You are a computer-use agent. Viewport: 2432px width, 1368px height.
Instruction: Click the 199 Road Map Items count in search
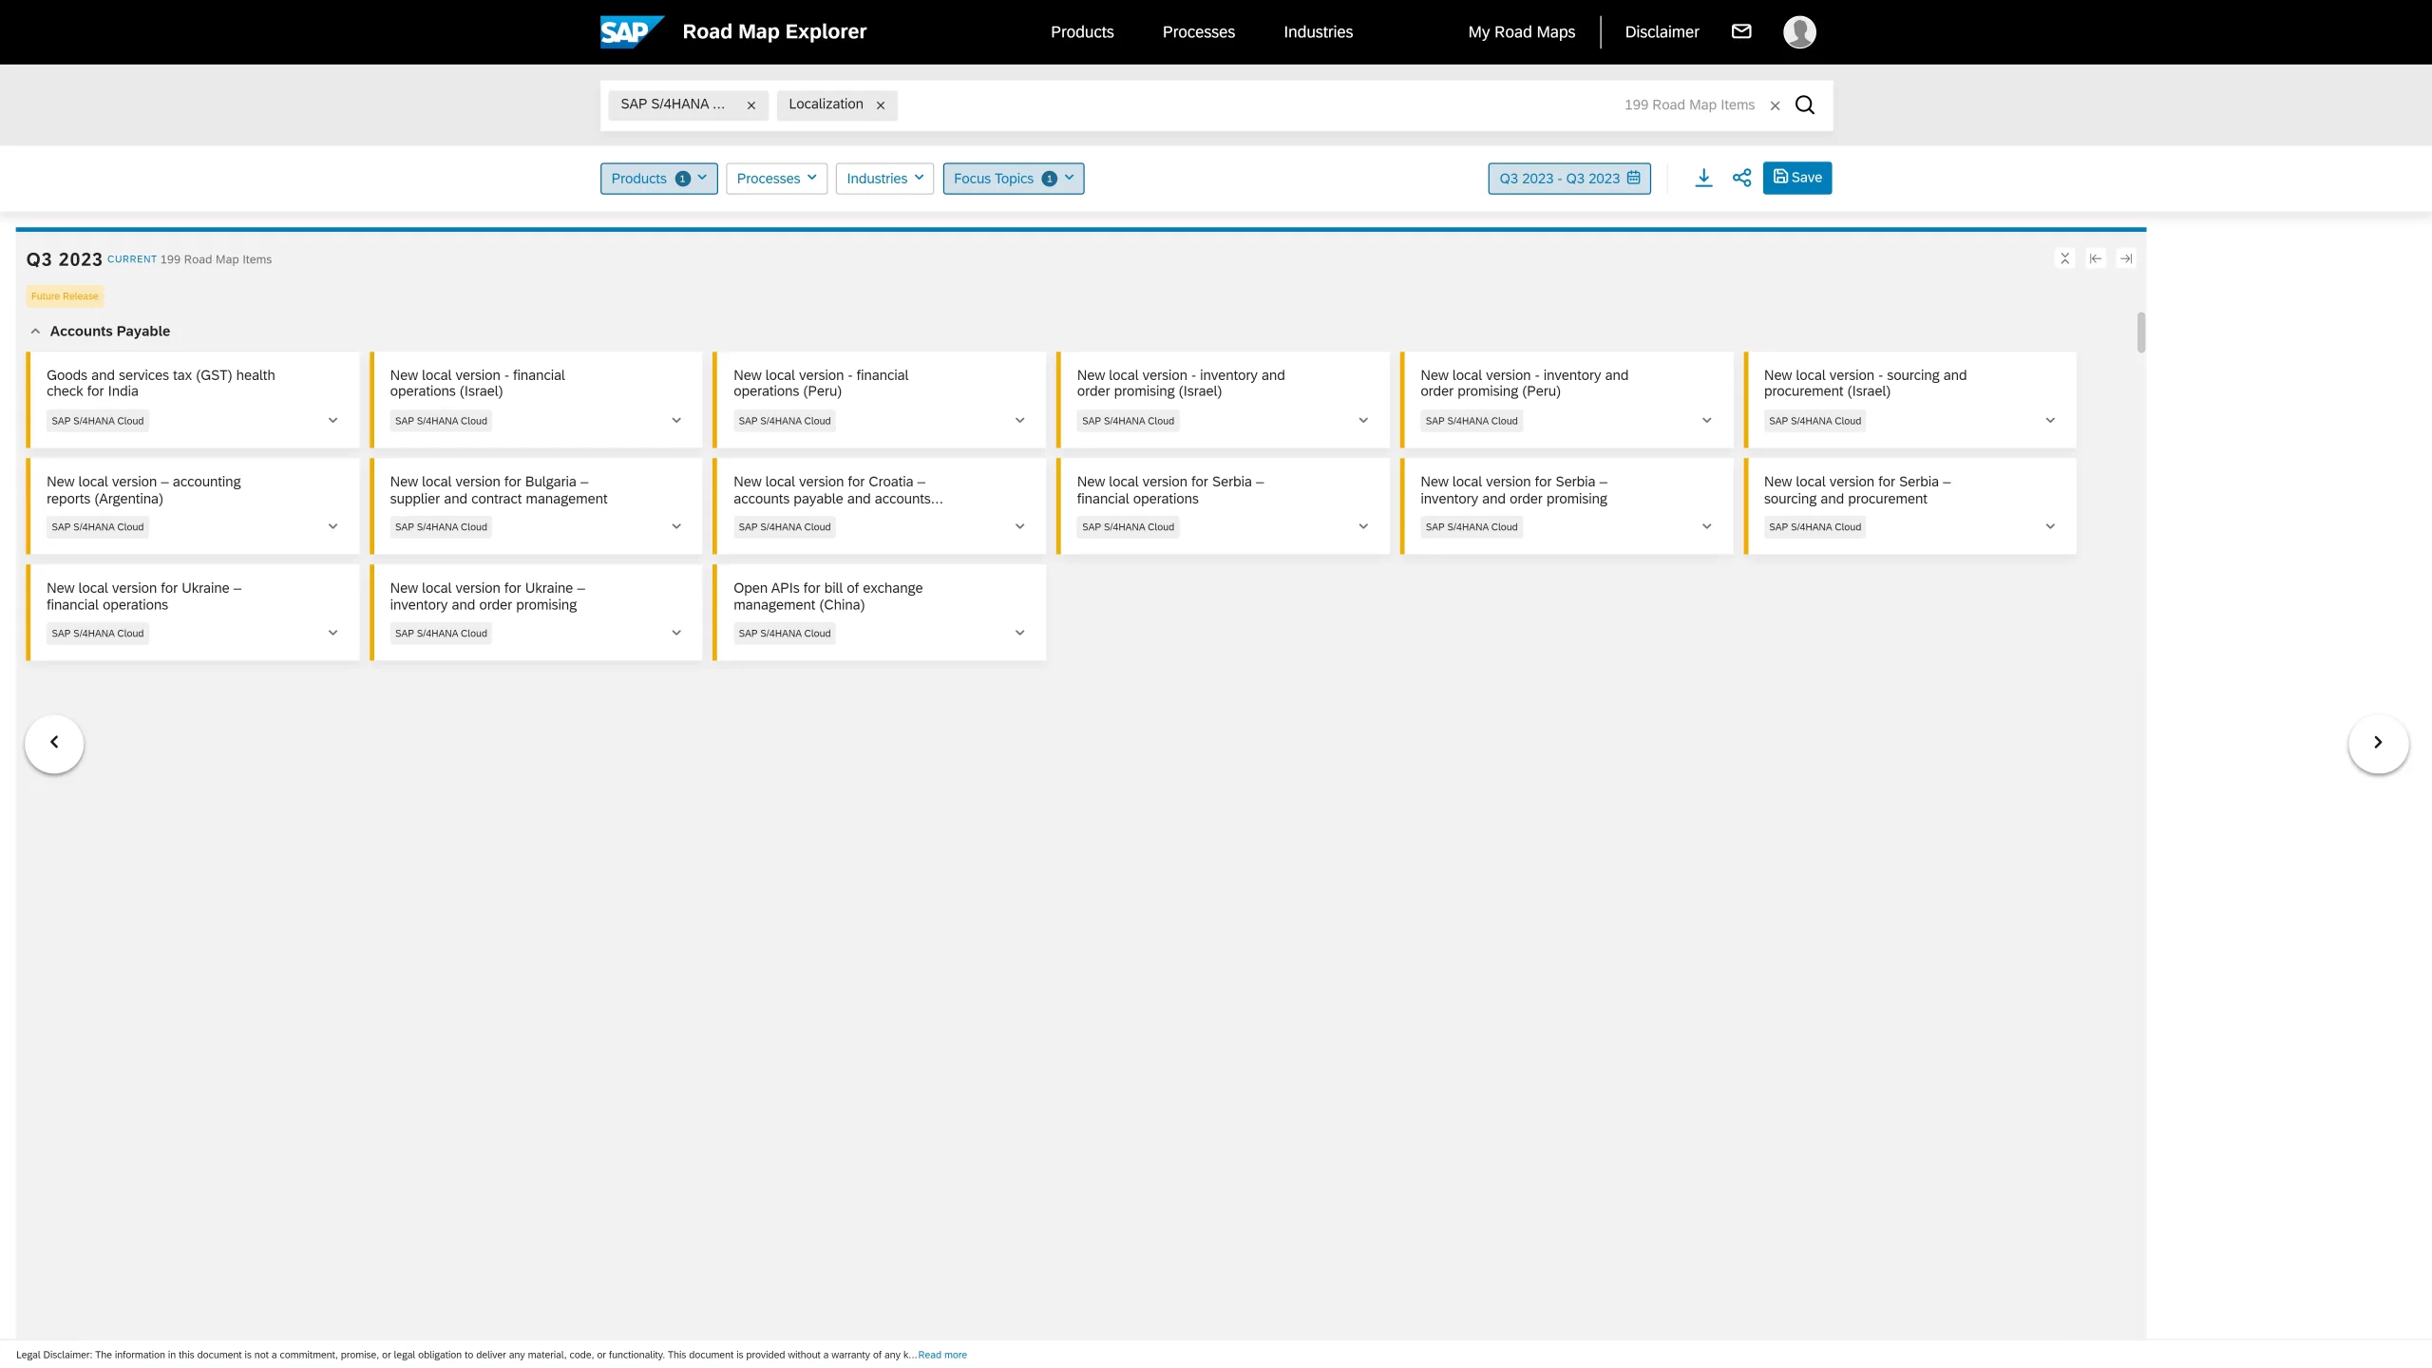pos(1689,105)
